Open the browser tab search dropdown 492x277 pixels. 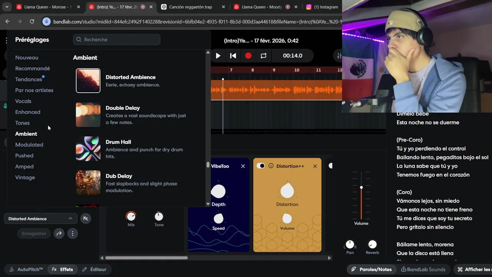pos(7,7)
